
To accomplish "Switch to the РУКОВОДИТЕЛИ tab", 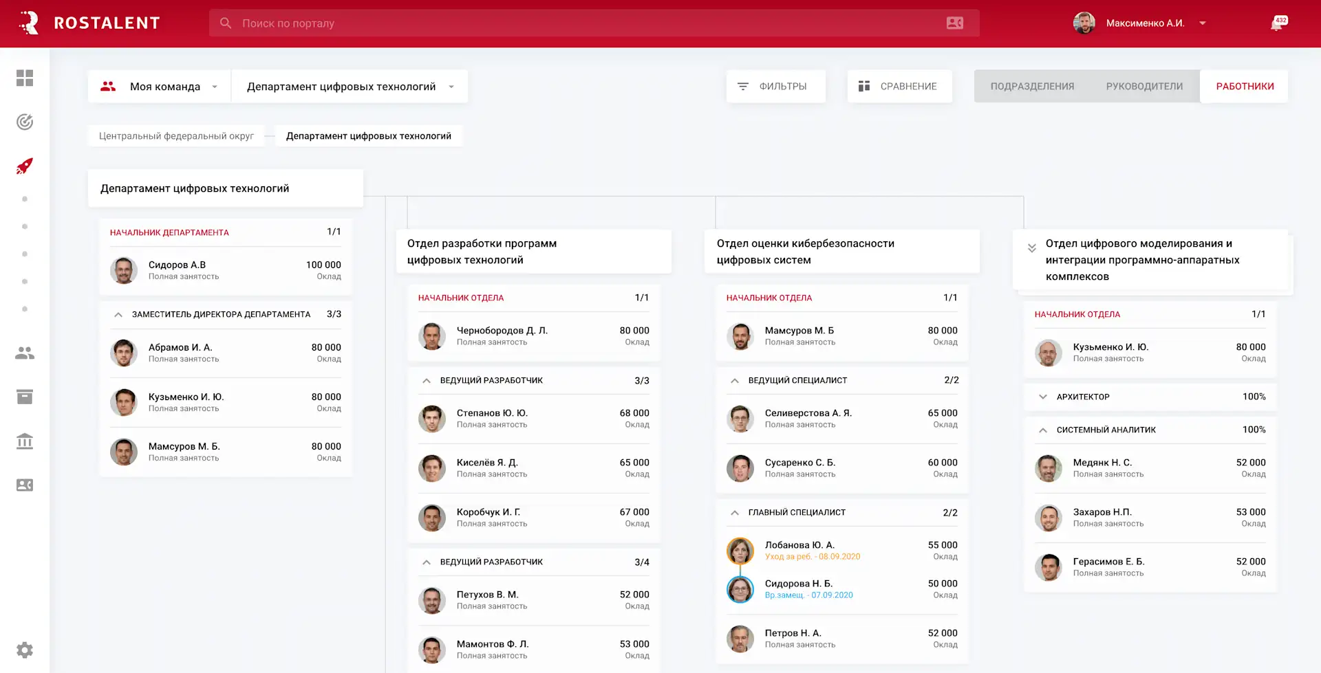I will (1144, 86).
